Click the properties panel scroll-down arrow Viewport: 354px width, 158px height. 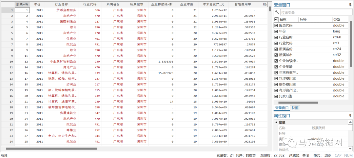pos(350,148)
